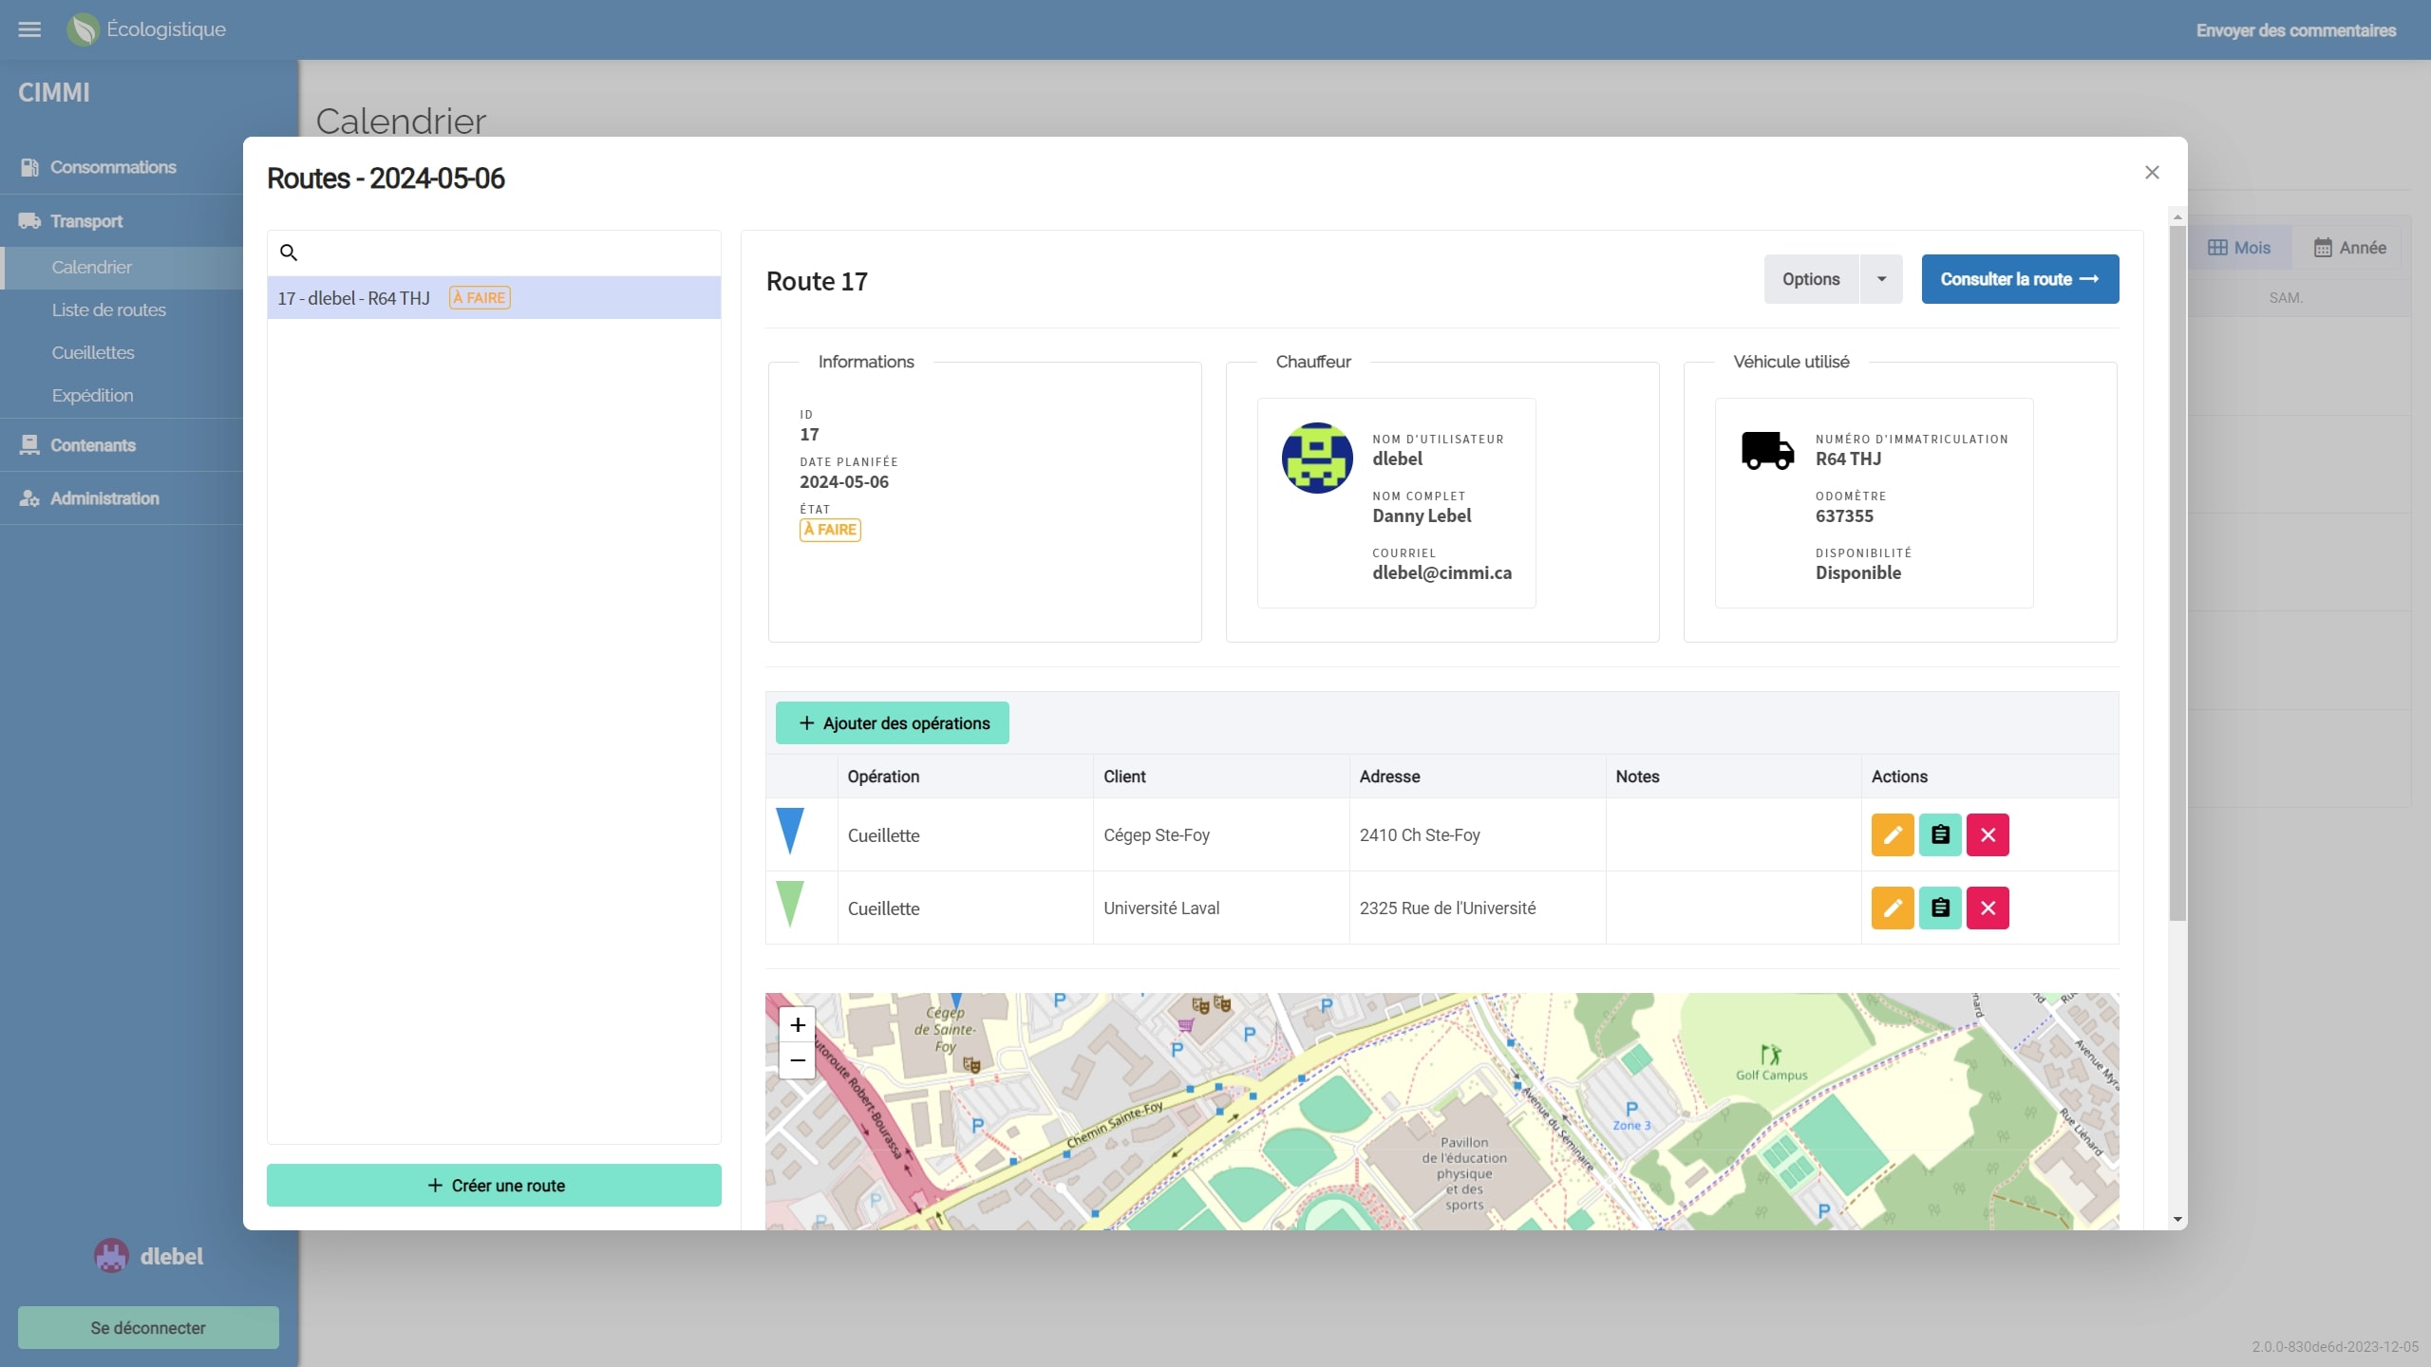Zoom out on the map
2431x1367 pixels.
pyautogui.click(x=797, y=1060)
